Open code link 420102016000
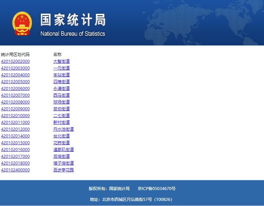Image resolution: width=264 pixels, height=206 pixels. tap(15, 150)
